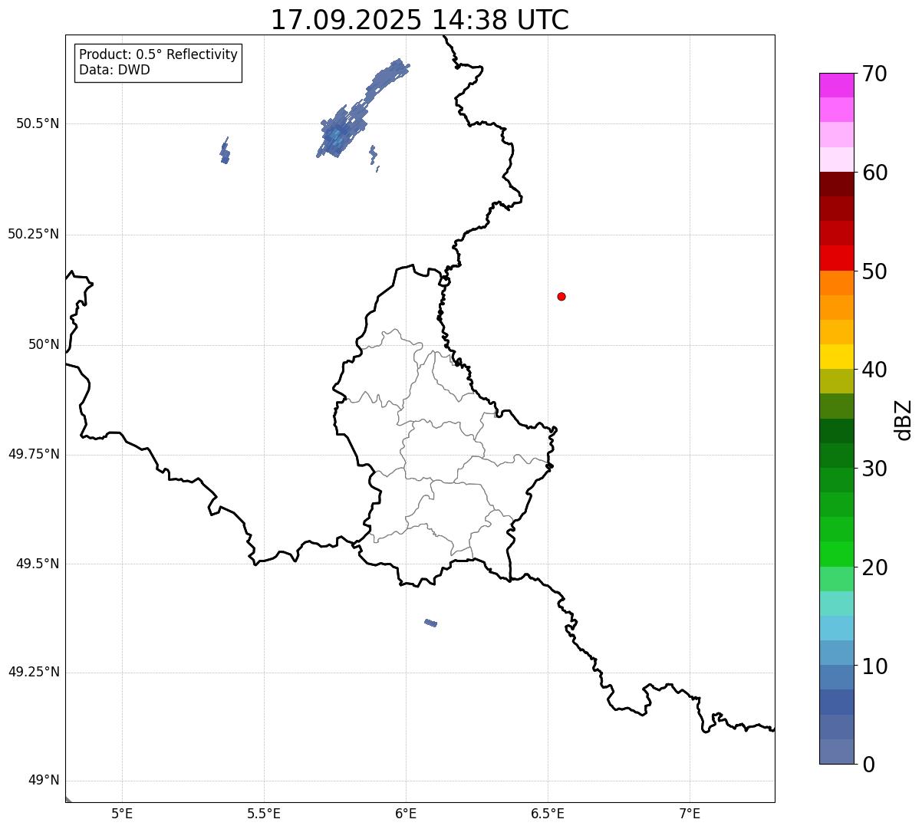Click the 6.5°E longitude label
Image resolution: width=922 pixels, height=829 pixels.
[548, 814]
